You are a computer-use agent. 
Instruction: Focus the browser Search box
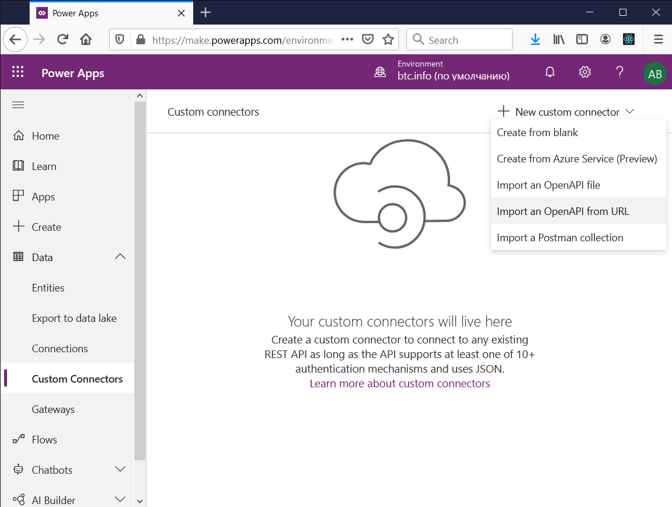tap(459, 40)
